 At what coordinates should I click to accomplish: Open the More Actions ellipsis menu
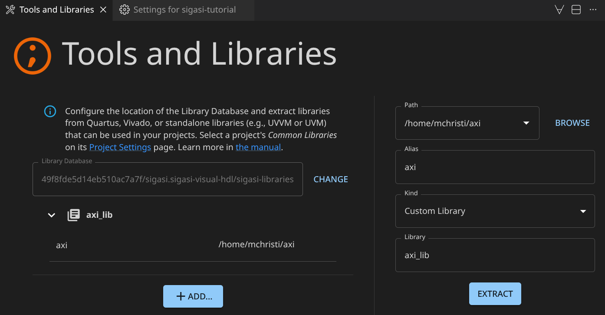click(593, 10)
